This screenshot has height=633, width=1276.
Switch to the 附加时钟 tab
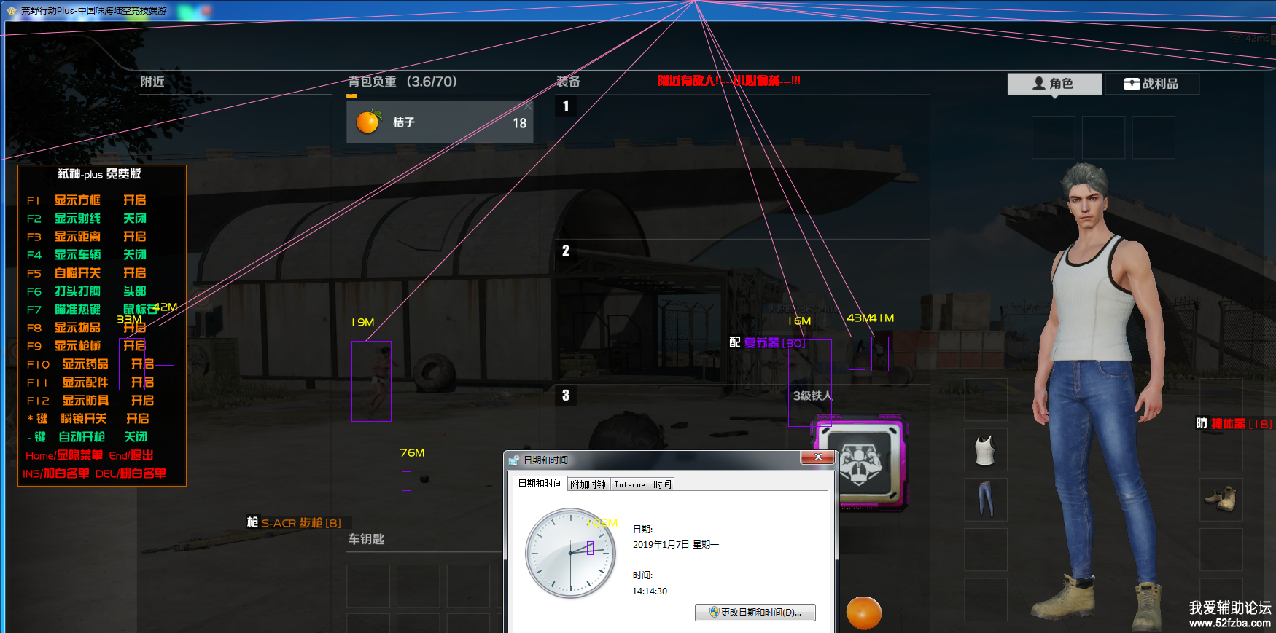pyautogui.click(x=588, y=484)
